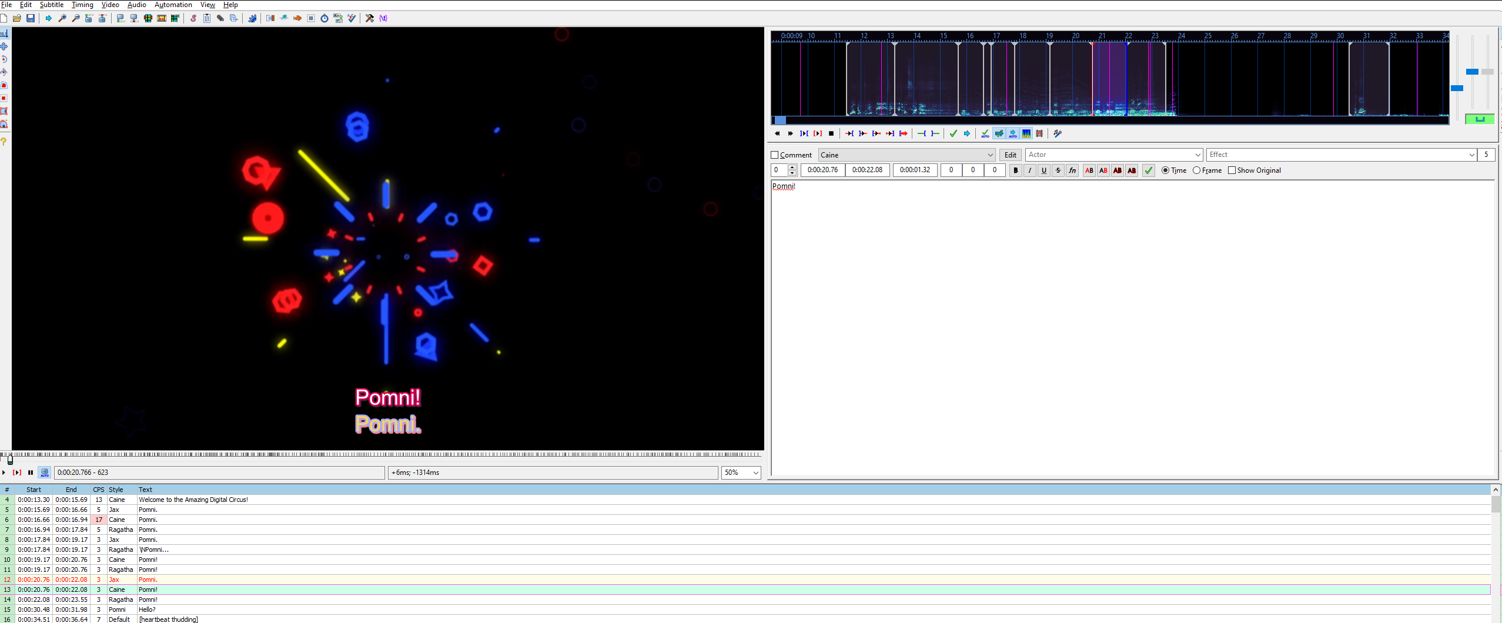The height and width of the screenshot is (623, 1502).
Task: Toggle tag hiding mode pink \t icon
Action: (383, 18)
